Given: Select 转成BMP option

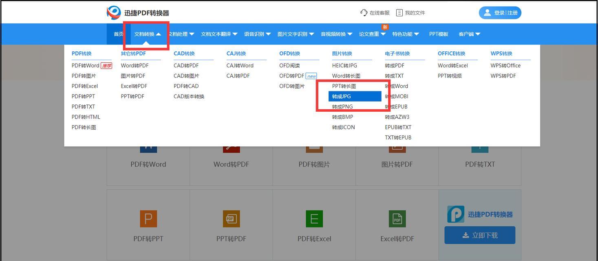Looking at the screenshot, I should click(343, 117).
